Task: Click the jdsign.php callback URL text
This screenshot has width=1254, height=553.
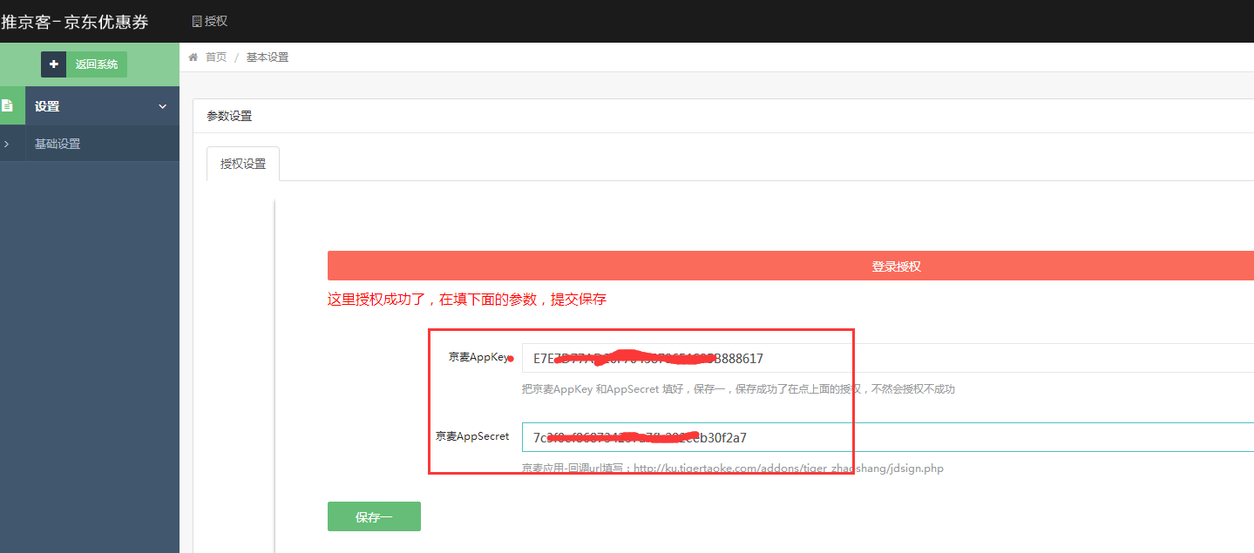Action: (788, 469)
